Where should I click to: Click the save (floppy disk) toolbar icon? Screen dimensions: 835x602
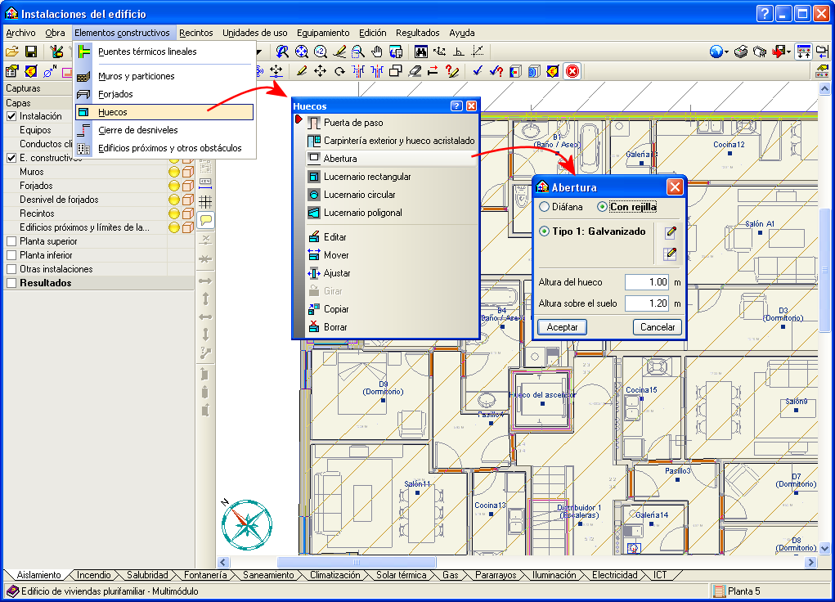(x=30, y=52)
